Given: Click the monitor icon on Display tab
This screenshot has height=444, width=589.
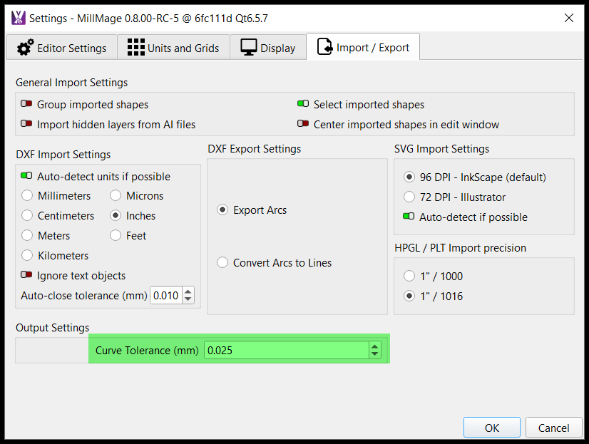Looking at the screenshot, I should 250,46.
